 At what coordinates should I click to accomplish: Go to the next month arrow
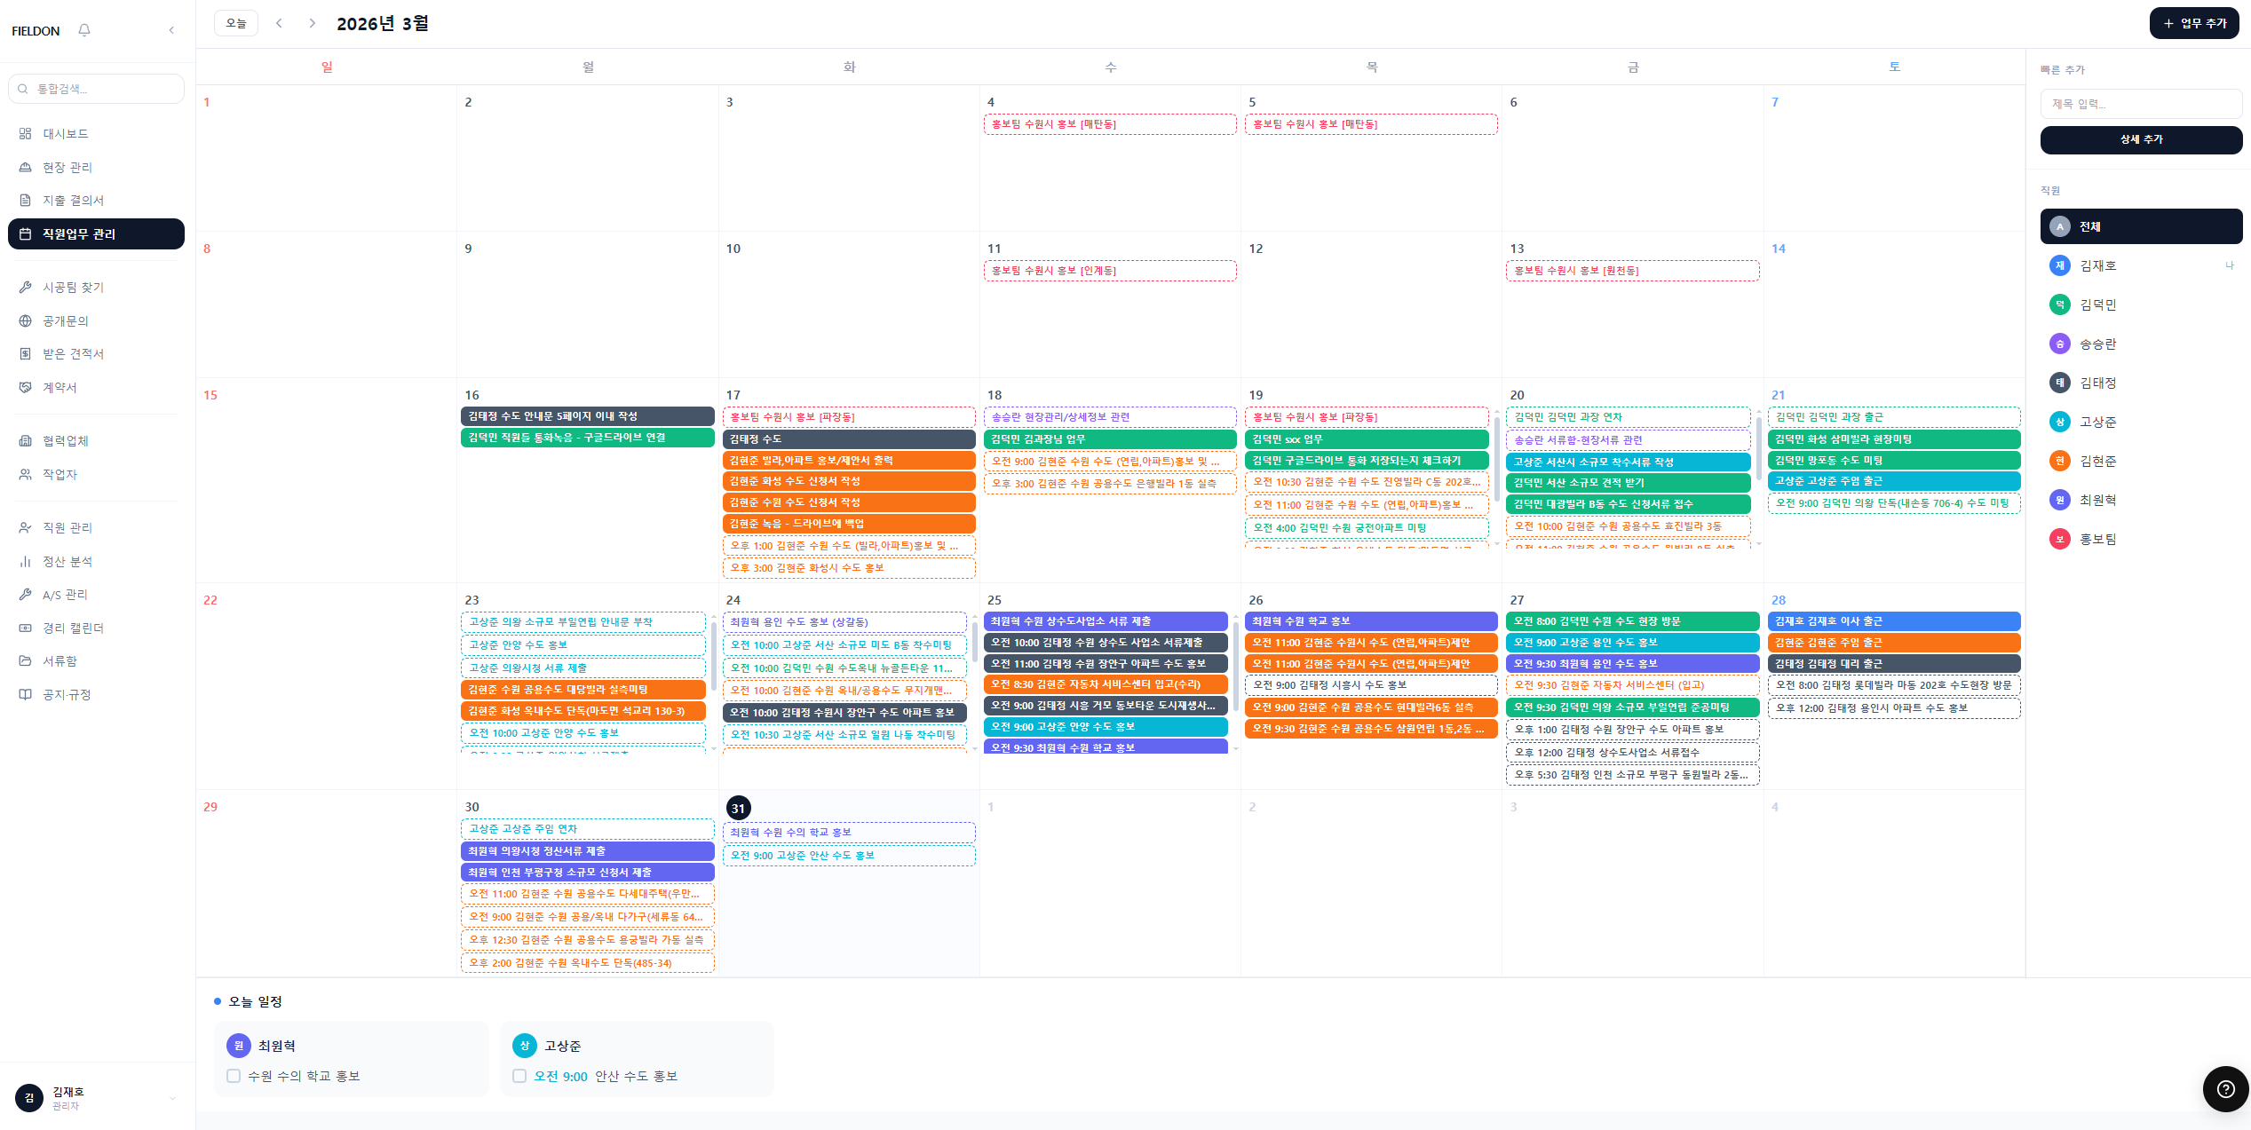click(x=312, y=23)
